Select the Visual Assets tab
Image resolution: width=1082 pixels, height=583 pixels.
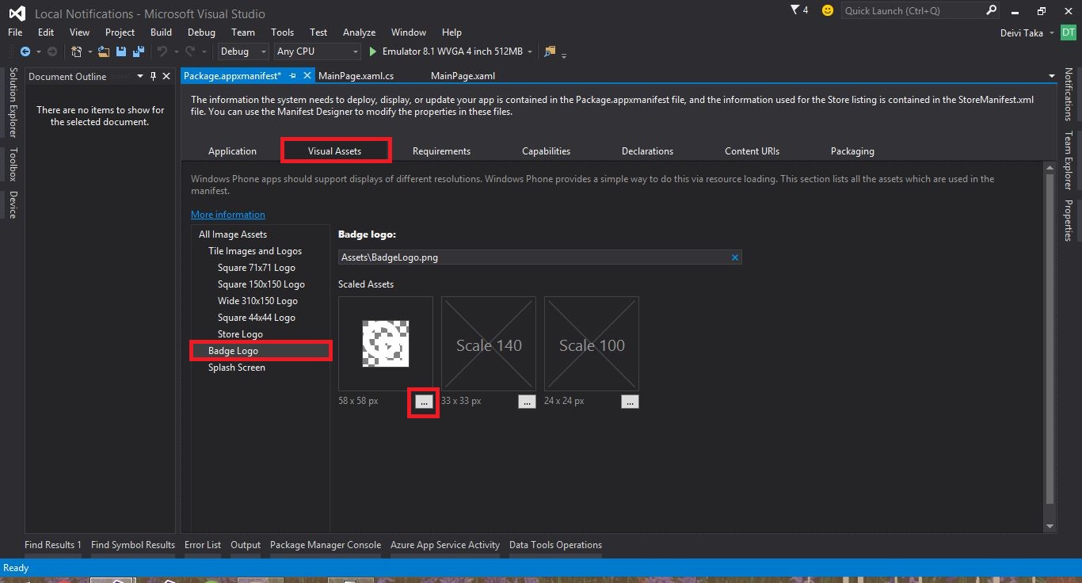[x=334, y=151]
